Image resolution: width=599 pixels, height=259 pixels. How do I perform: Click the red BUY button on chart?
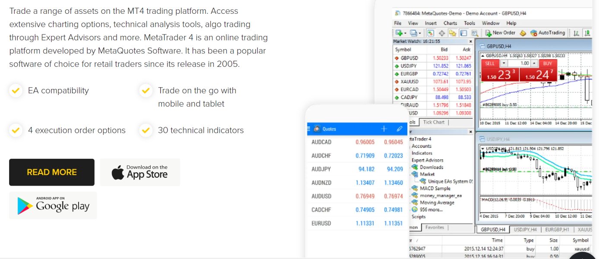547,63
